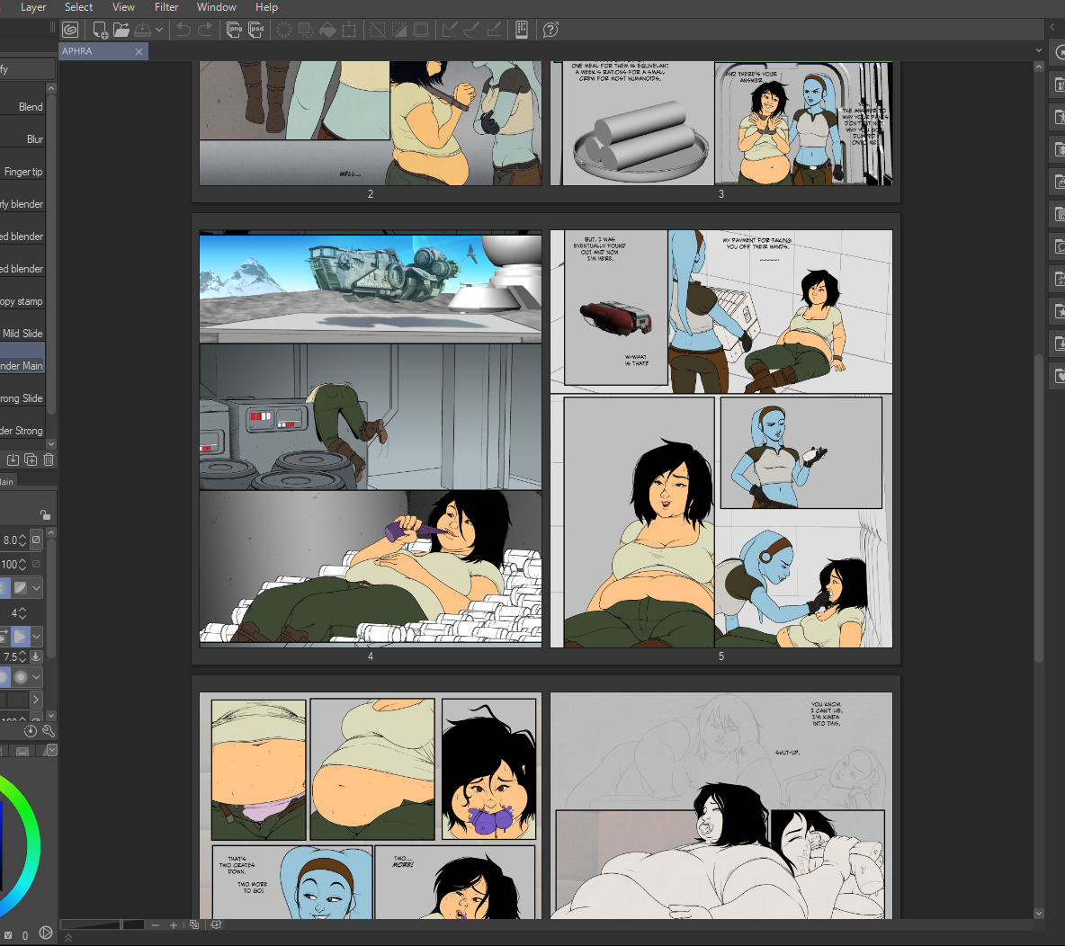Undo the last action

point(183,30)
